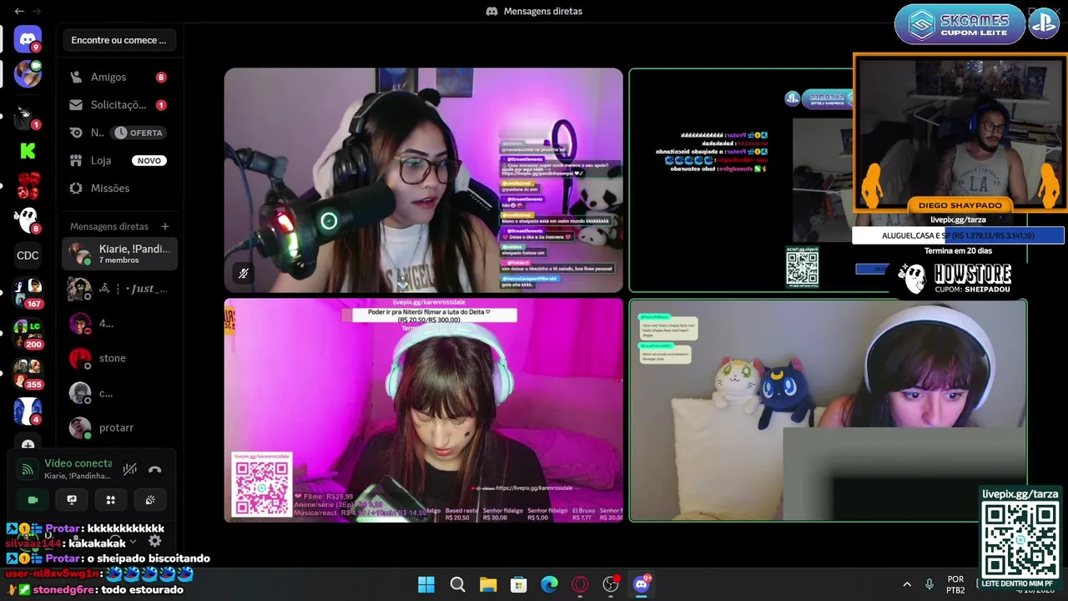1068x601 pixels.
Task: Open Nitro OFERTA entry
Action: pyautogui.click(x=119, y=133)
